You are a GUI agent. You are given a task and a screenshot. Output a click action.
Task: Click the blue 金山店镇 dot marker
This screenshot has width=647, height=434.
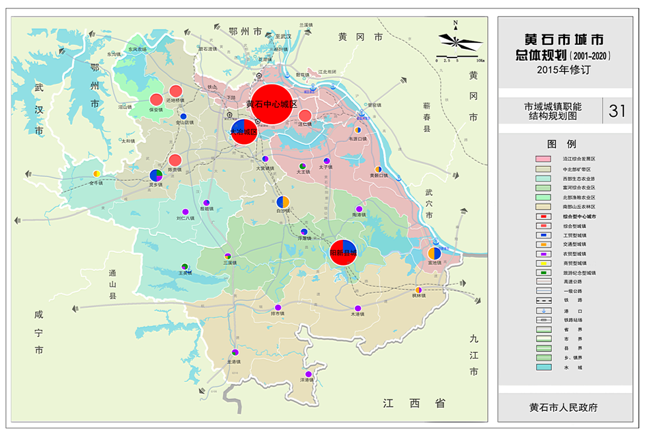click(184, 116)
